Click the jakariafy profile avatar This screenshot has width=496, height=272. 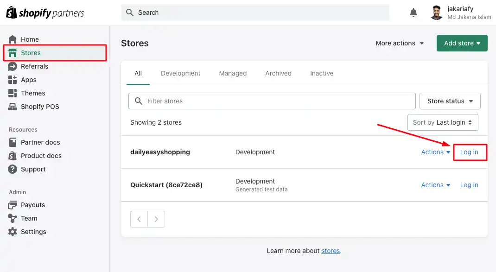[x=437, y=13]
